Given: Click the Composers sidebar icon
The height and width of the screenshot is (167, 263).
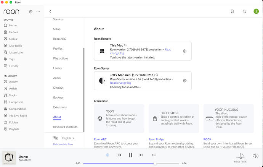Looking at the screenshot, I should pyautogui.click(x=5, y=102).
